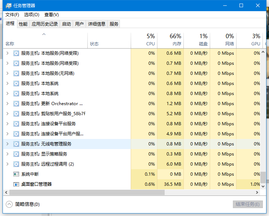
Task: Expand 服务主机: 连接设备平台服务 row
Action: (x=7, y=124)
